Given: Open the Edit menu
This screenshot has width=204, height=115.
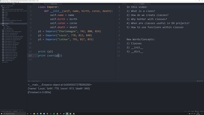Looking at the screenshot, I should click(x=3, y=2).
